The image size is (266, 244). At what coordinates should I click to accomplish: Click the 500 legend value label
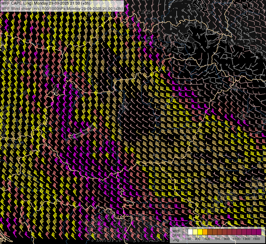click(x=207, y=239)
